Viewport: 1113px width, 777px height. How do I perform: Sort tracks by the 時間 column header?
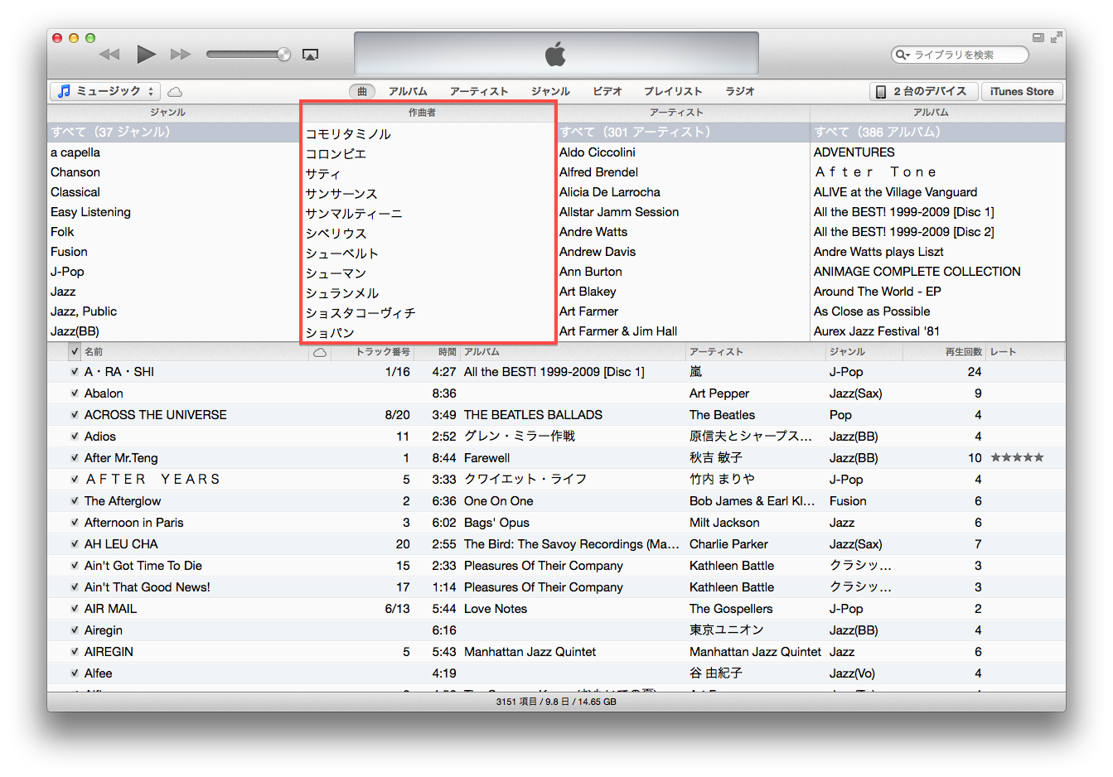(436, 352)
